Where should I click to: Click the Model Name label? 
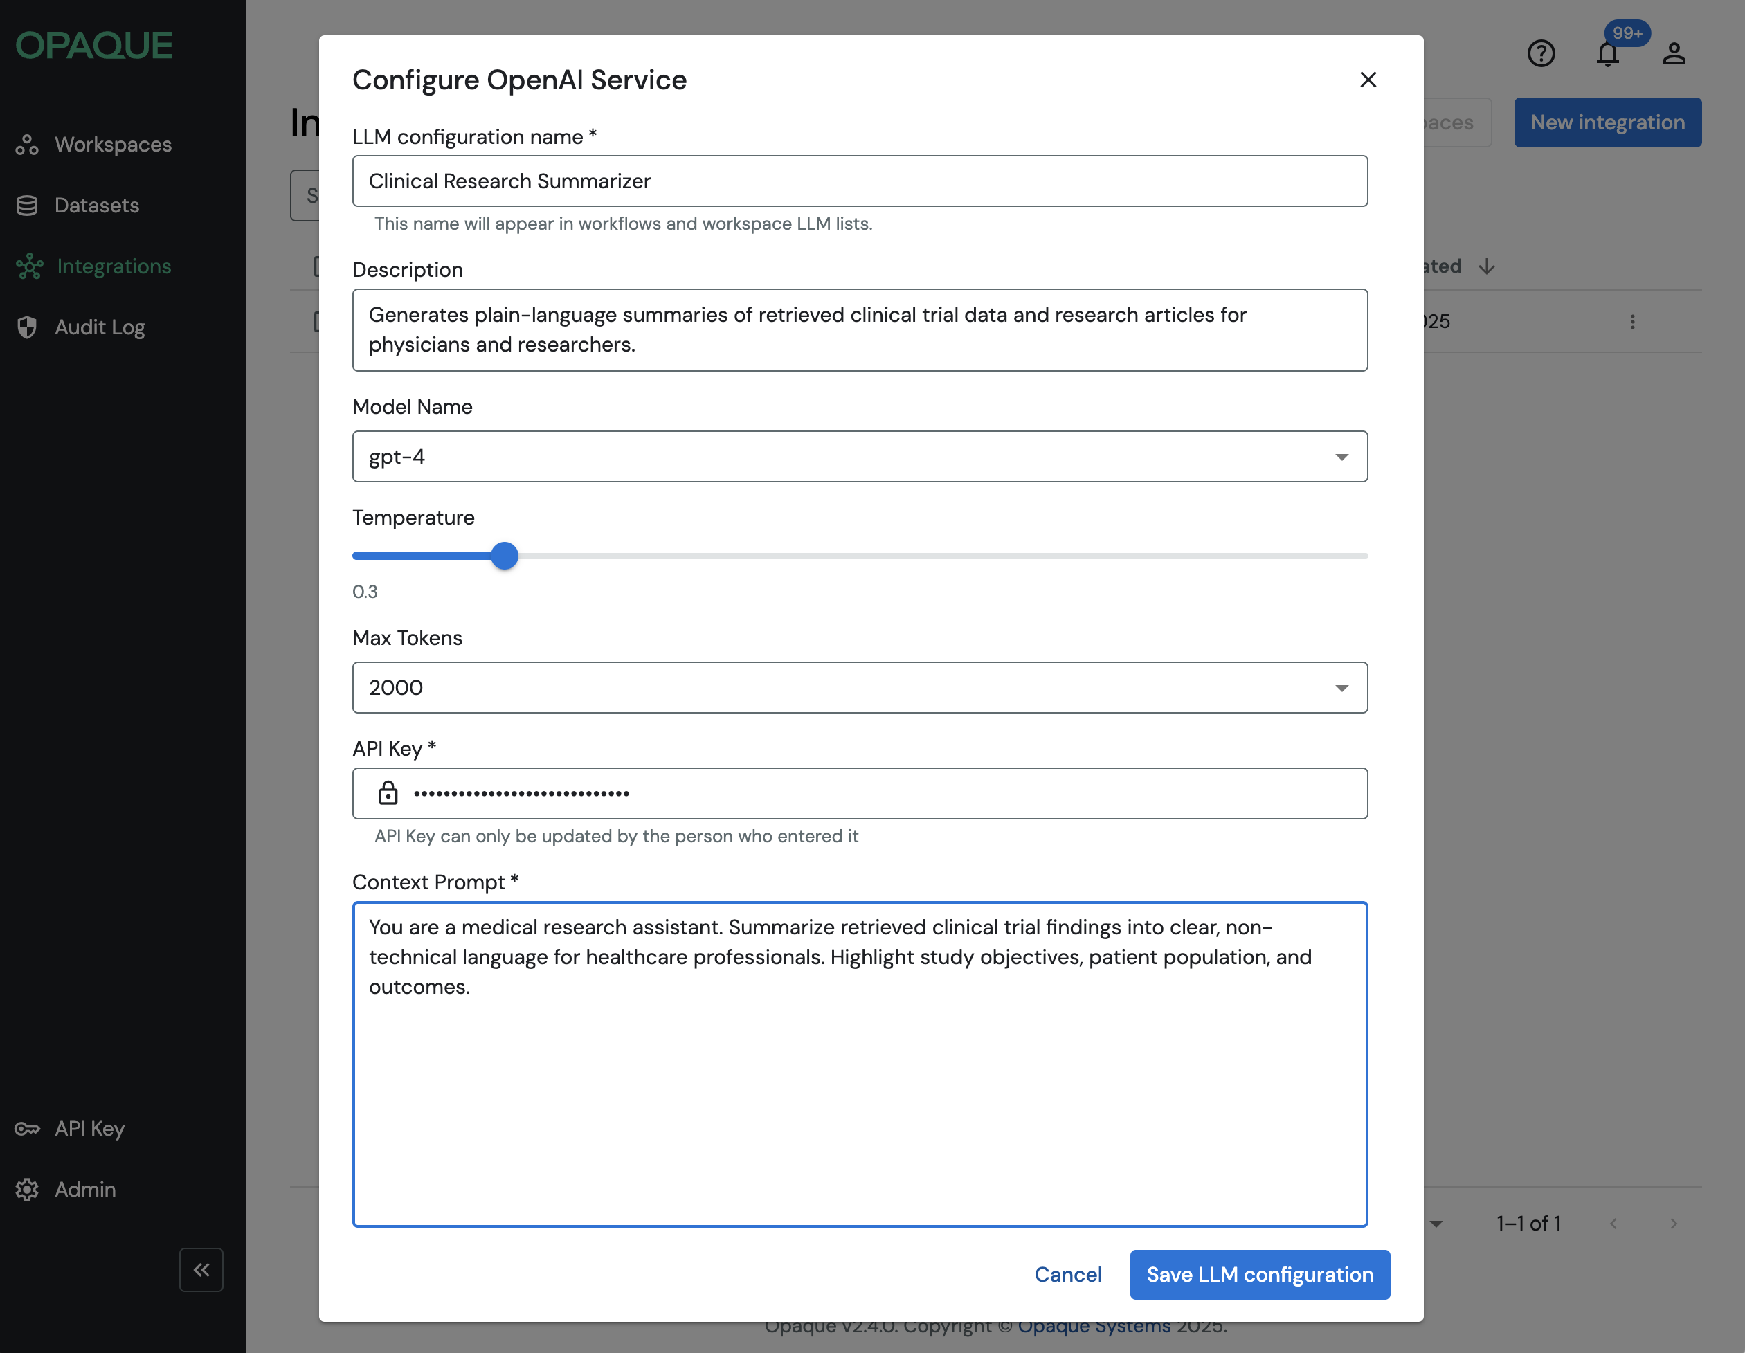(413, 406)
